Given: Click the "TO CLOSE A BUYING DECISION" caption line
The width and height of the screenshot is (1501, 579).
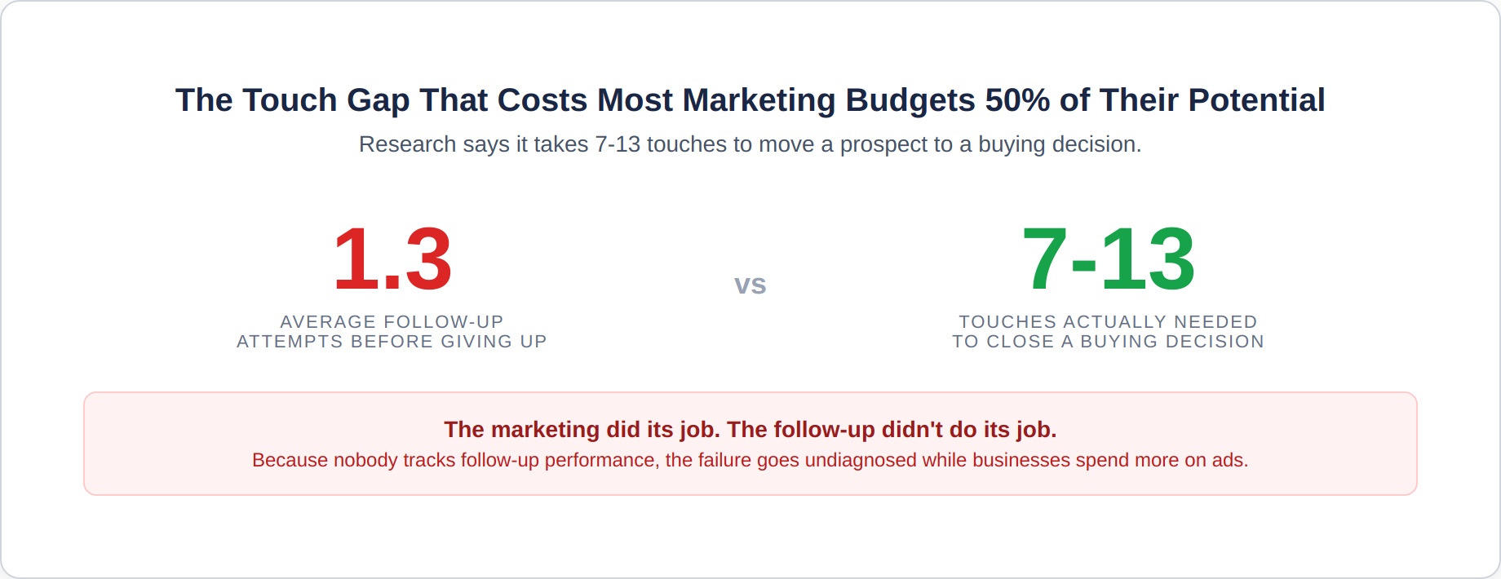Looking at the screenshot, I should point(1108,342).
